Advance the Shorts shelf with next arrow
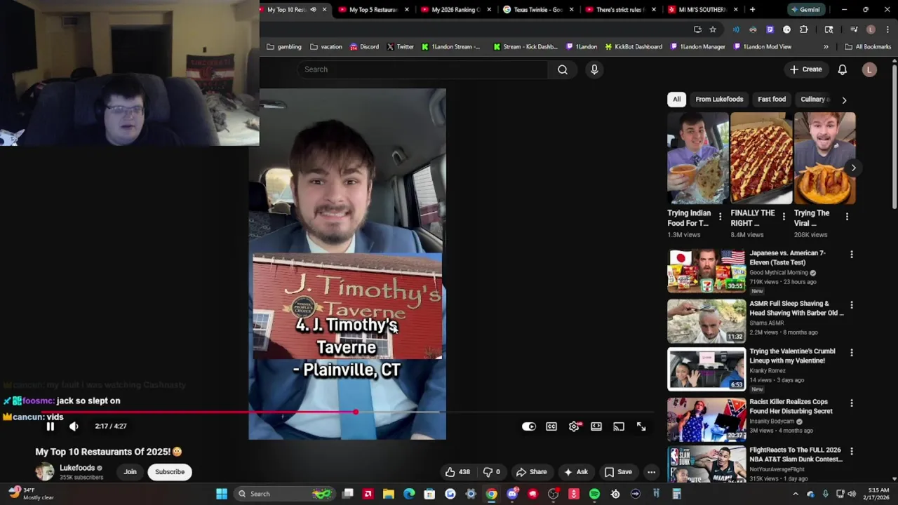Image resolution: width=898 pixels, height=505 pixels. point(853,168)
